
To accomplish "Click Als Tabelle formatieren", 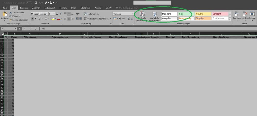I will coord(155,16).
